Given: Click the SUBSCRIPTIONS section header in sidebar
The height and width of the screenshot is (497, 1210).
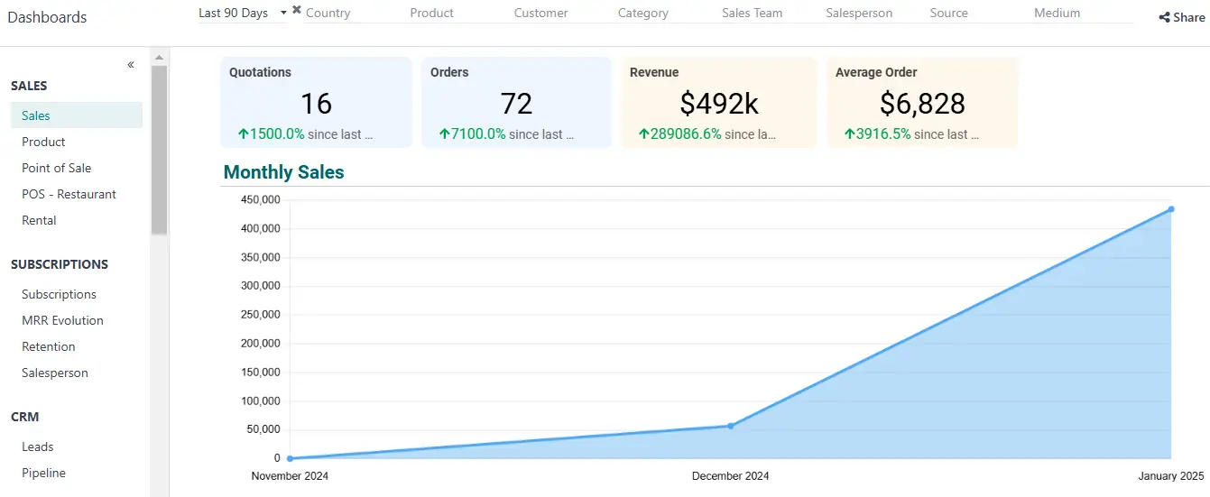Looking at the screenshot, I should [60, 264].
